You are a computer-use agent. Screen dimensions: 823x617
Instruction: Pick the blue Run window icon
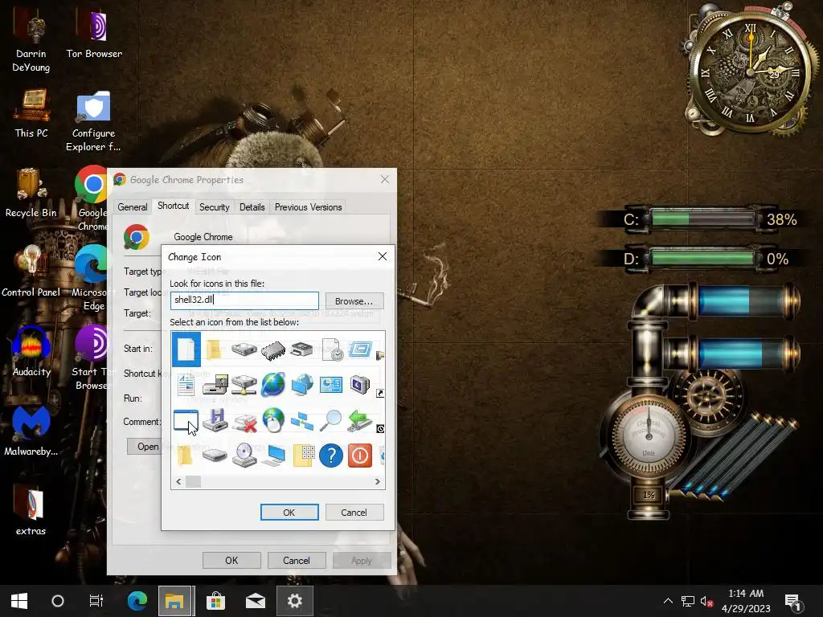pyautogui.click(x=360, y=349)
